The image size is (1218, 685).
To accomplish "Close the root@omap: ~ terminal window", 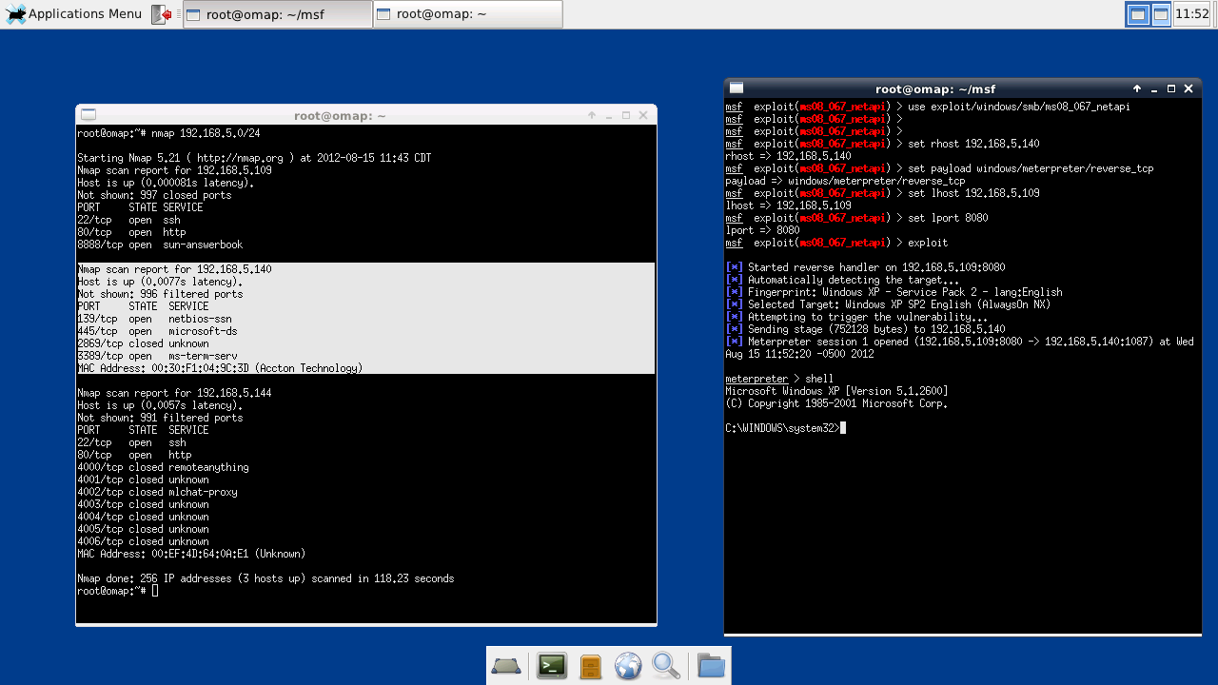I will click(x=643, y=115).
